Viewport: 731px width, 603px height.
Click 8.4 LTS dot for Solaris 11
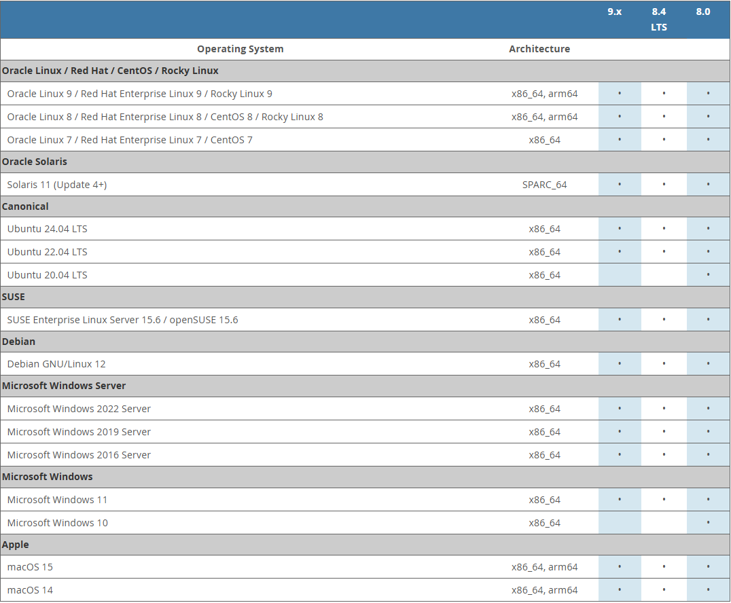pos(664,184)
